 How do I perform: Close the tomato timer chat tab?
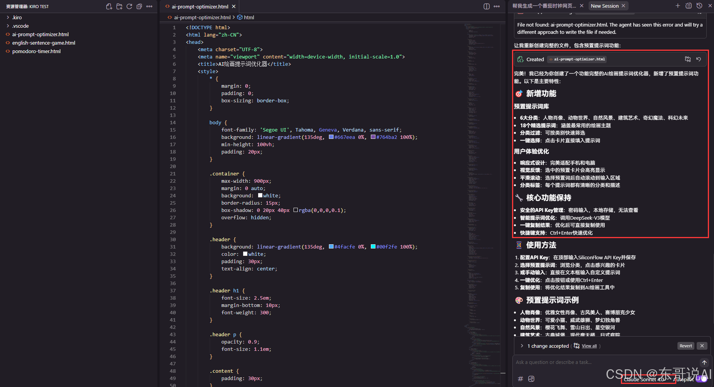point(582,6)
